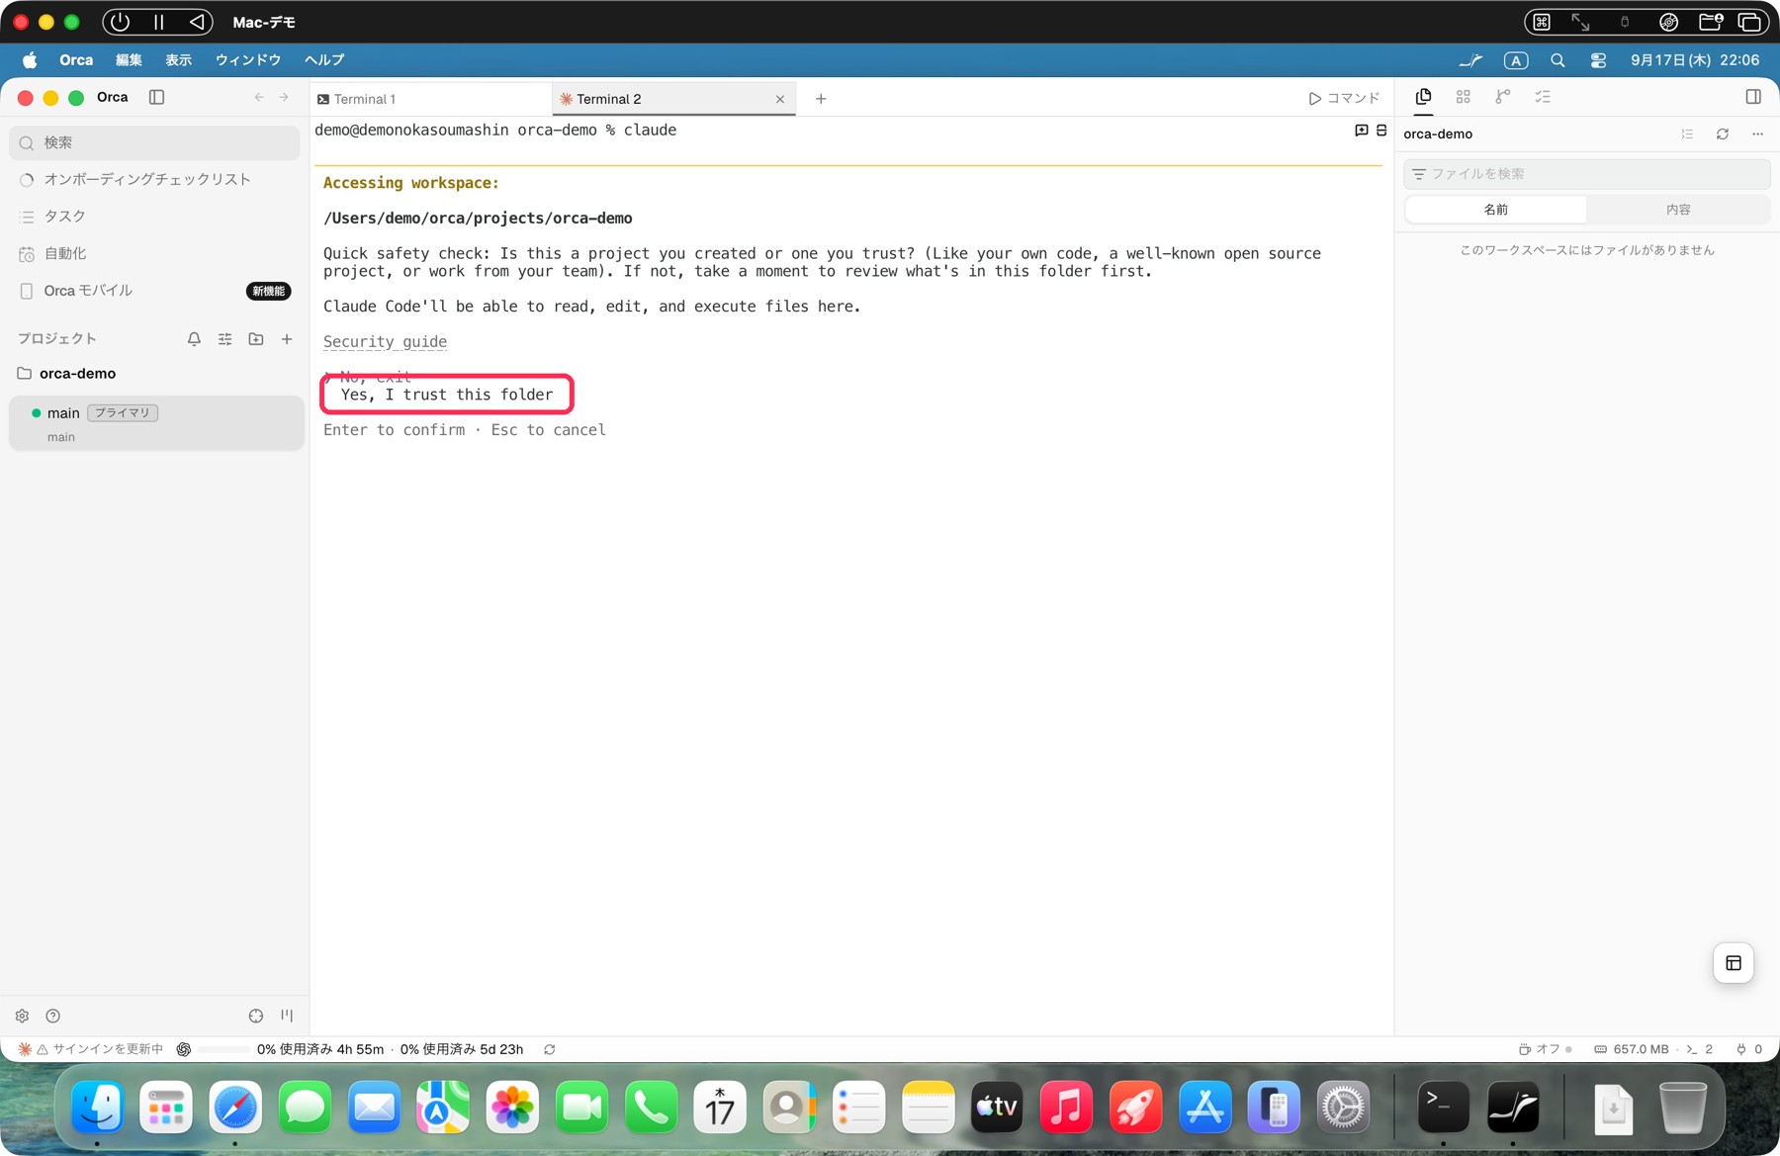Choose "Yes, I trust this folder"
The image size is (1780, 1156).
point(446,395)
